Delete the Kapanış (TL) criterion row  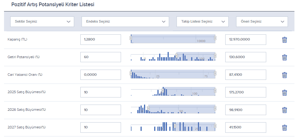click(284, 40)
